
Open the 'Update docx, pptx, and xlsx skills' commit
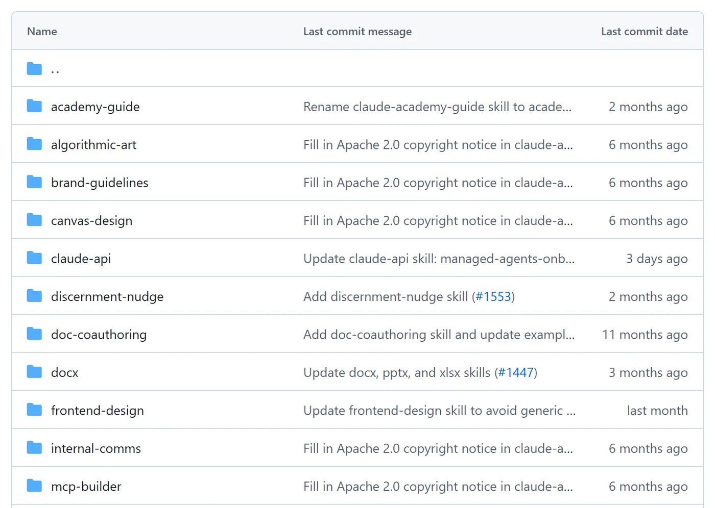pos(397,373)
